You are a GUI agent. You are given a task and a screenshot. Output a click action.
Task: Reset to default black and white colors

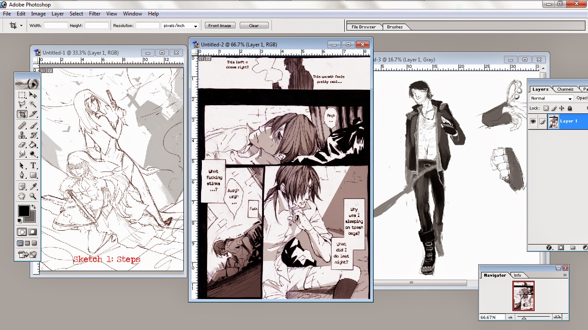19,220
